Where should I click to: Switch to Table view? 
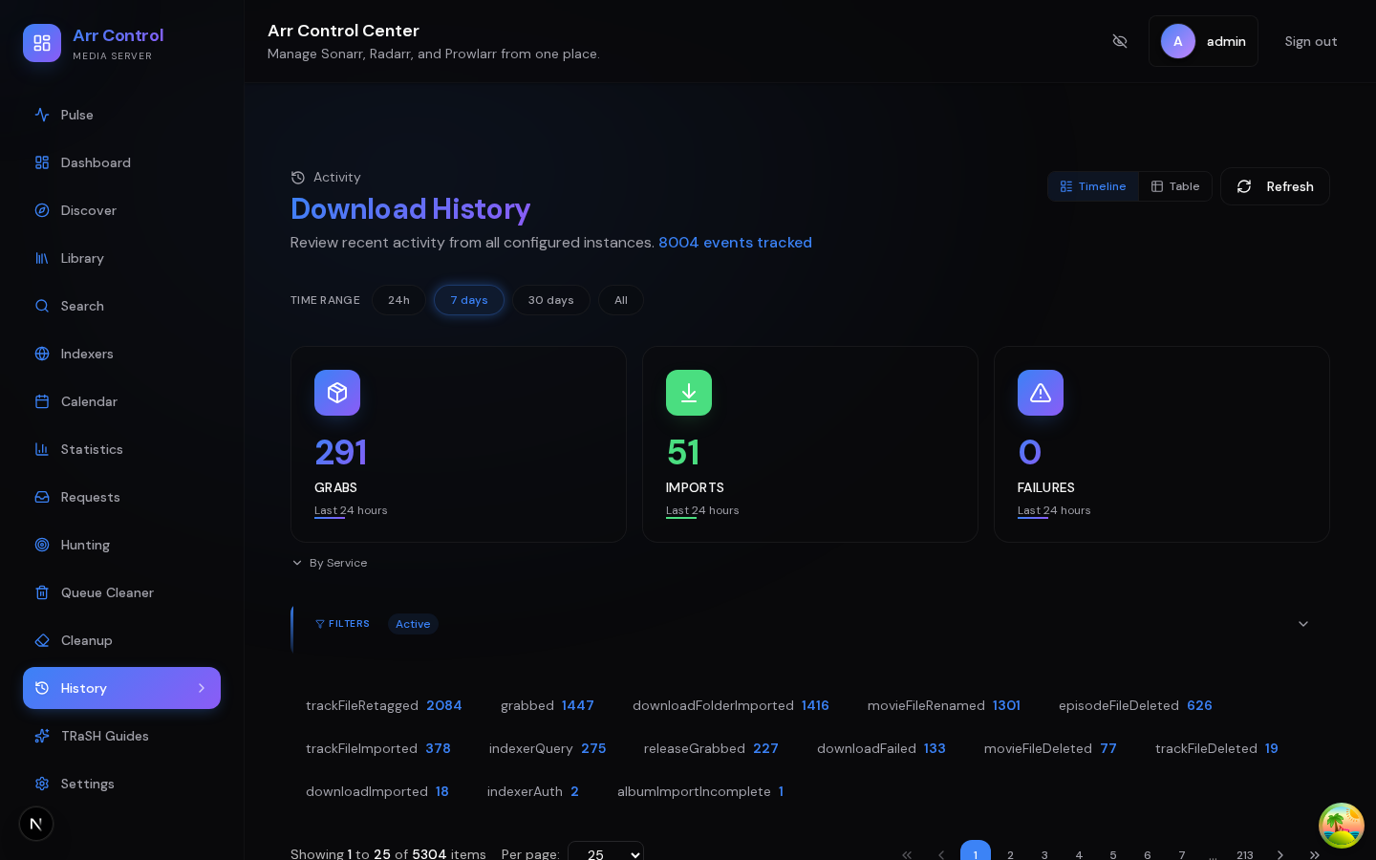click(x=1175, y=186)
